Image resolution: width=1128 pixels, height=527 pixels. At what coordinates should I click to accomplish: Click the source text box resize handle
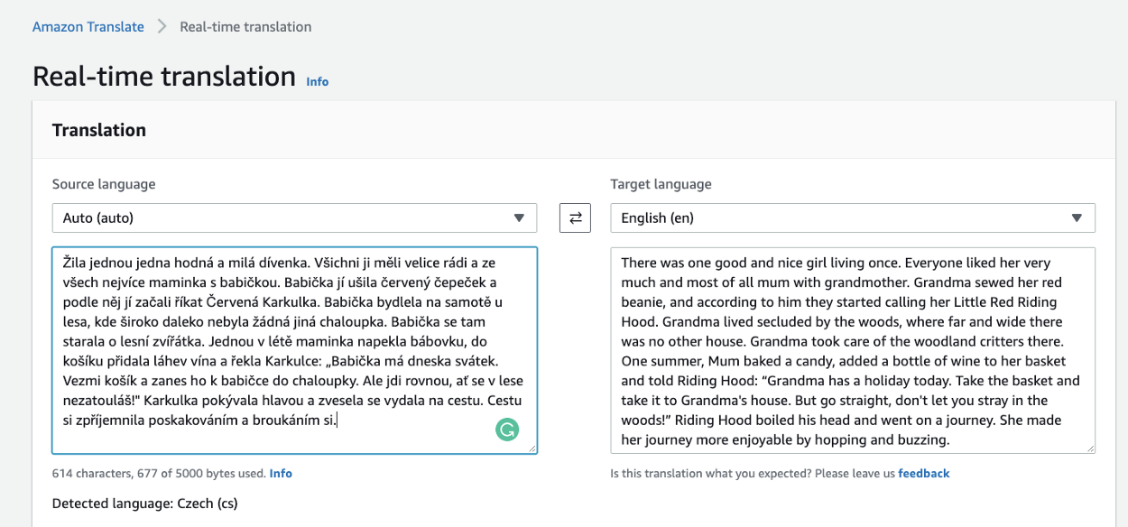[x=532, y=448]
